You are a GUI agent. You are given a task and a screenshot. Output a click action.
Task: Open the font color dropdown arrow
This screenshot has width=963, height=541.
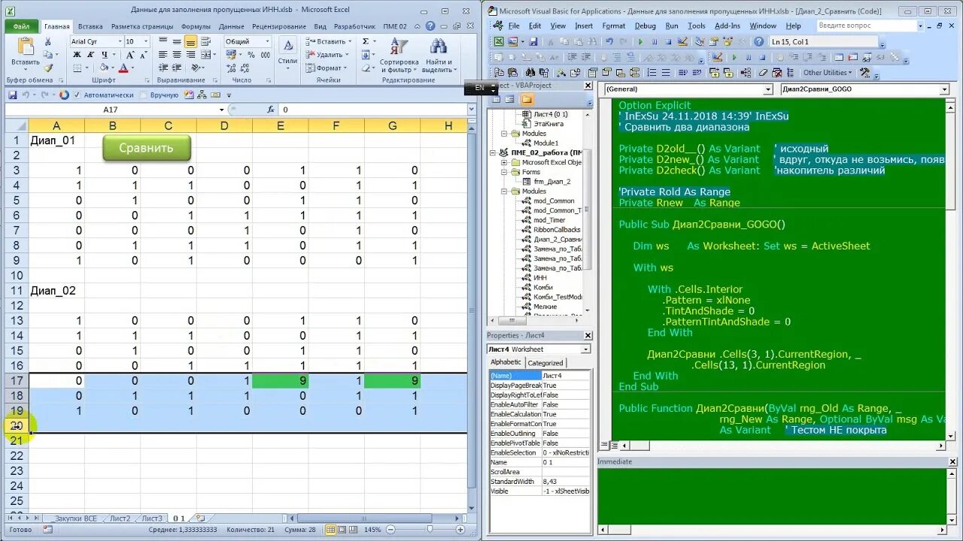[133, 68]
